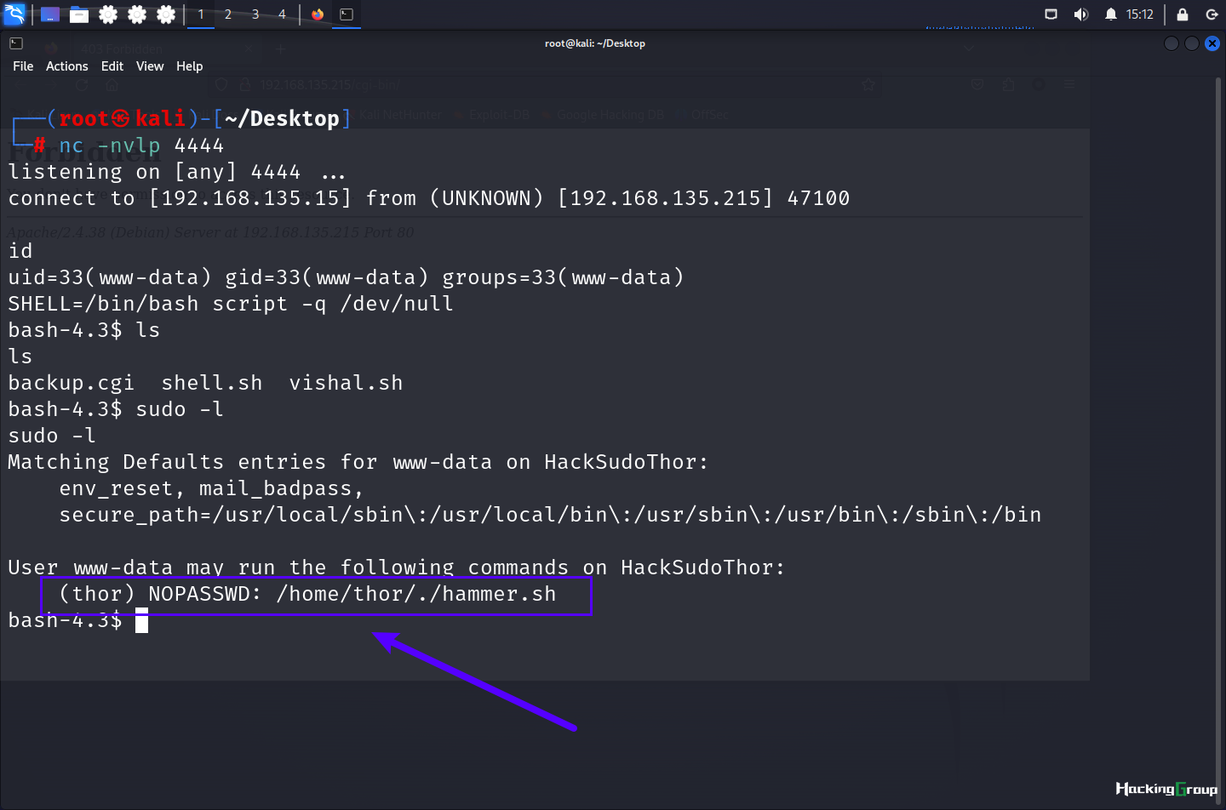Click the (thor) NOPASSWD hammer.sh line
The width and height of the screenshot is (1226, 810).
point(307,594)
